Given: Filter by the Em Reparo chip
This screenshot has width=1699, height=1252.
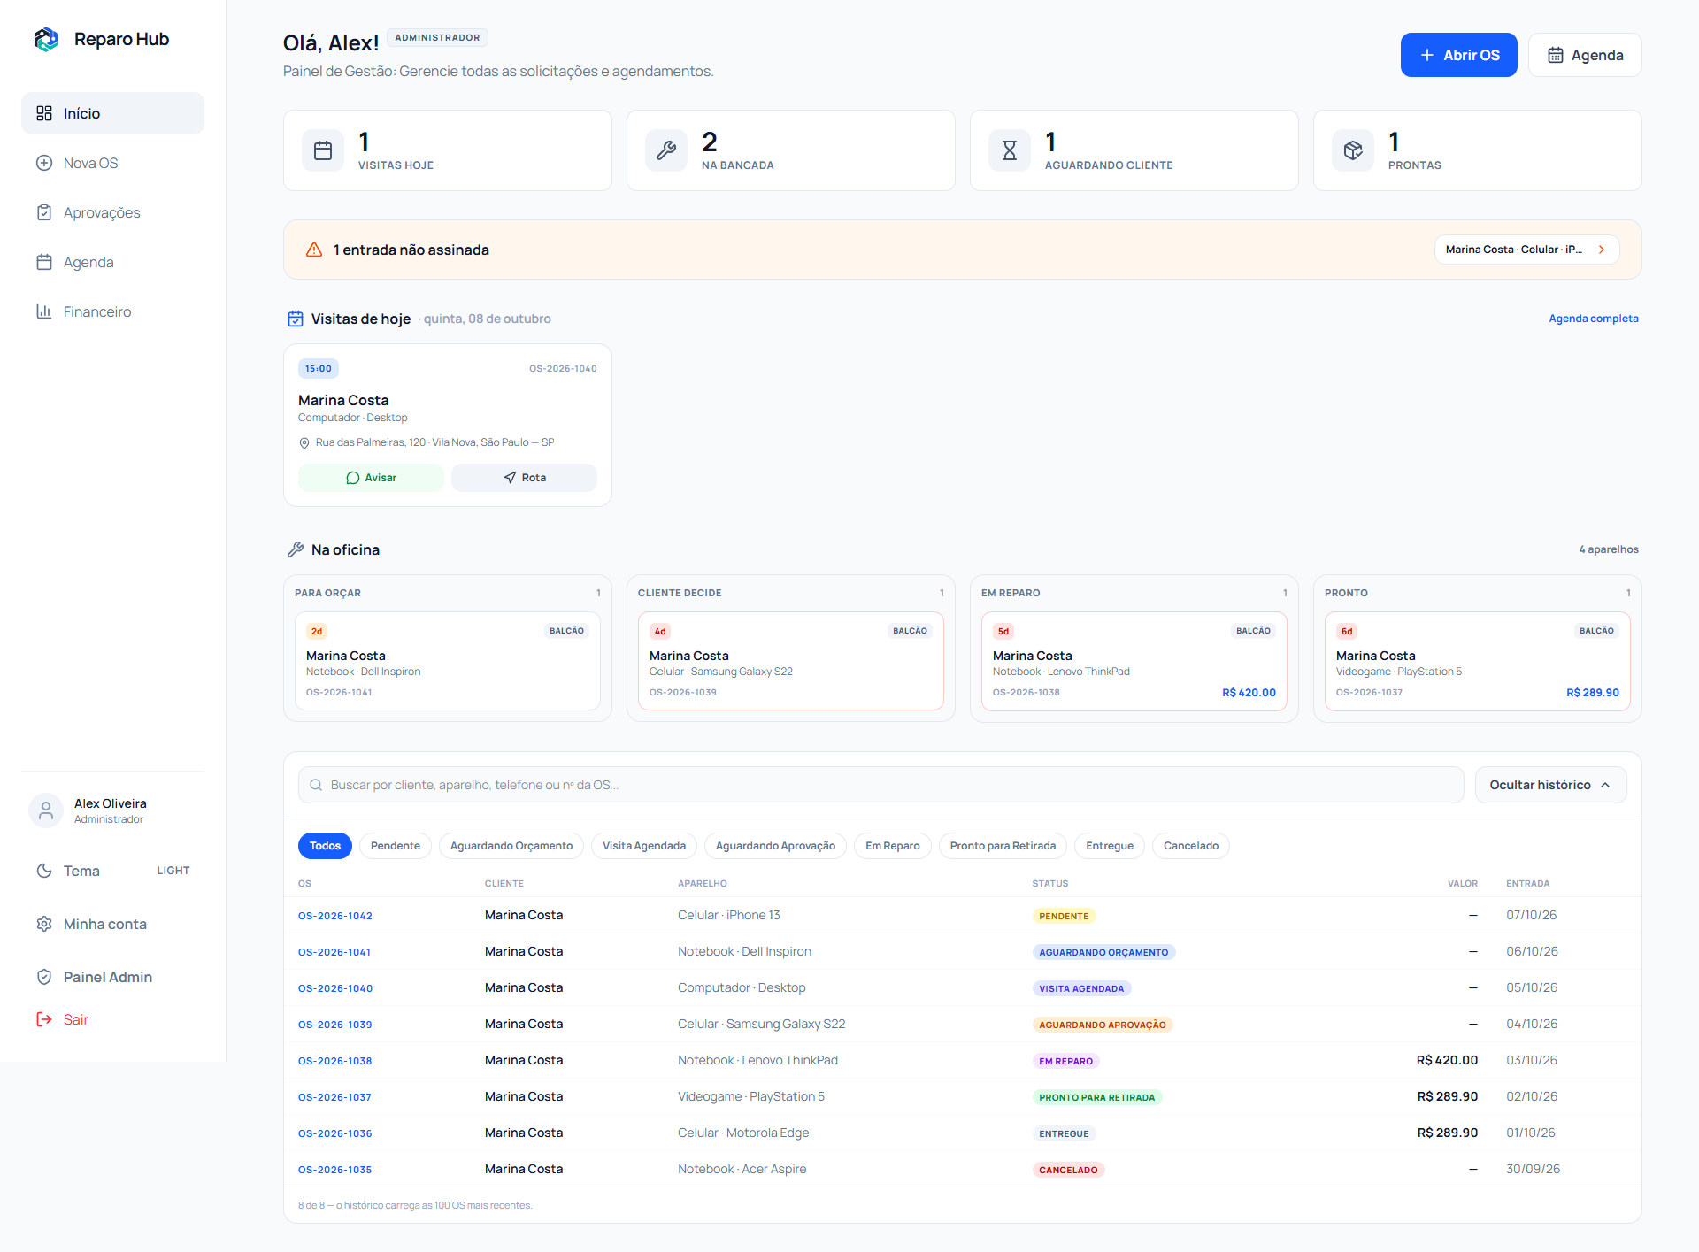Looking at the screenshot, I should pyautogui.click(x=893, y=846).
